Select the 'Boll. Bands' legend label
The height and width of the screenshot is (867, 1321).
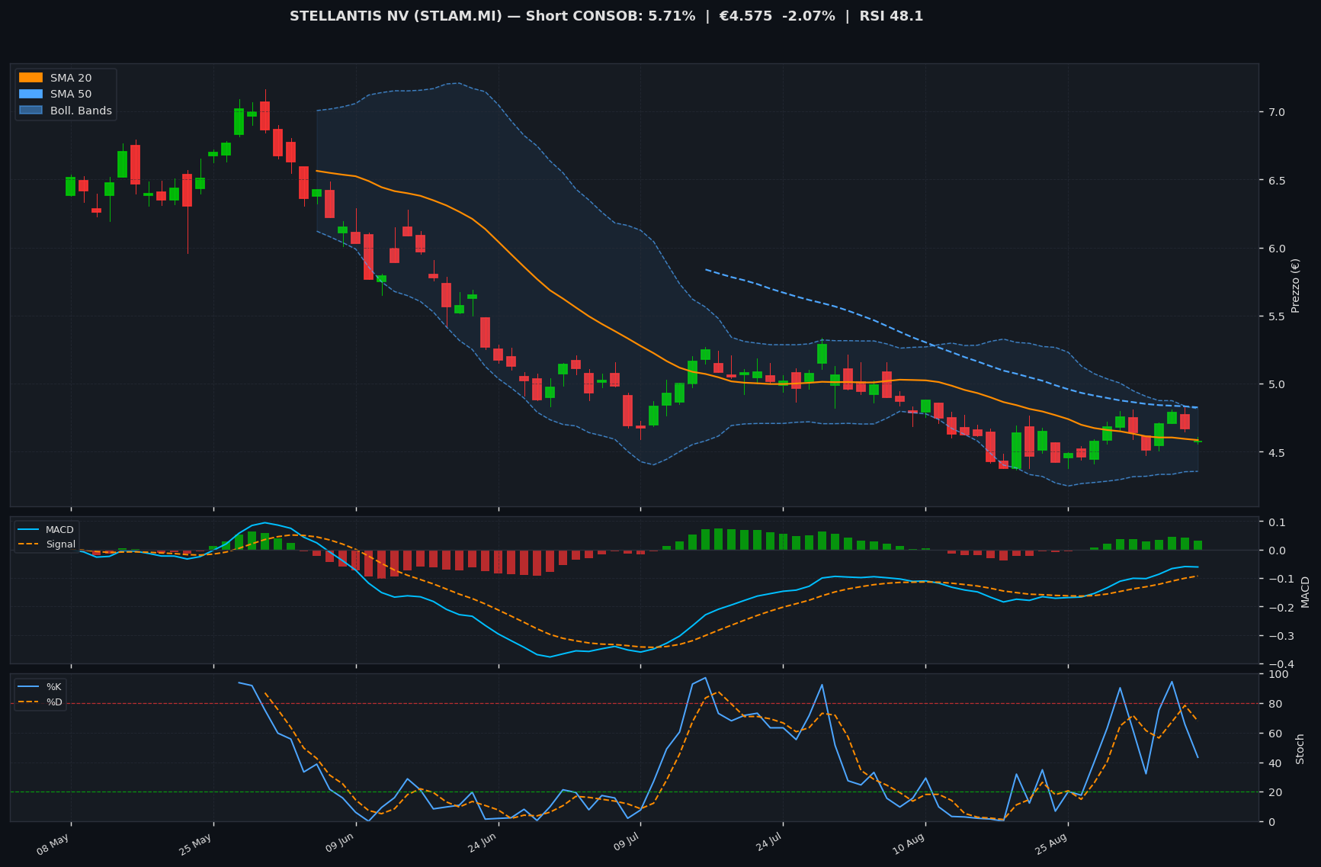click(81, 111)
